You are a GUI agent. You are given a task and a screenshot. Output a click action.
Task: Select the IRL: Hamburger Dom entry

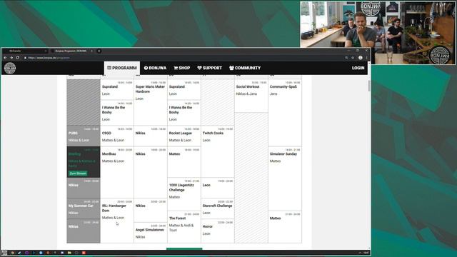point(117,221)
